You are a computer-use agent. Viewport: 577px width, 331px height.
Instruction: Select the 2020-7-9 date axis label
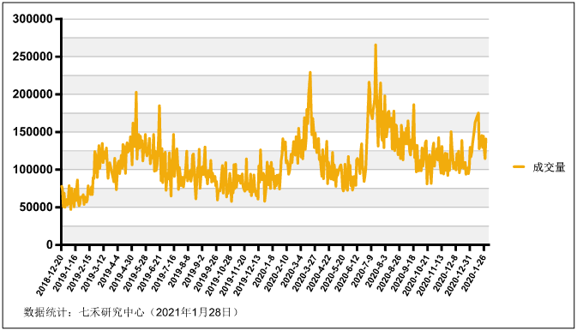pyautogui.click(x=363, y=271)
